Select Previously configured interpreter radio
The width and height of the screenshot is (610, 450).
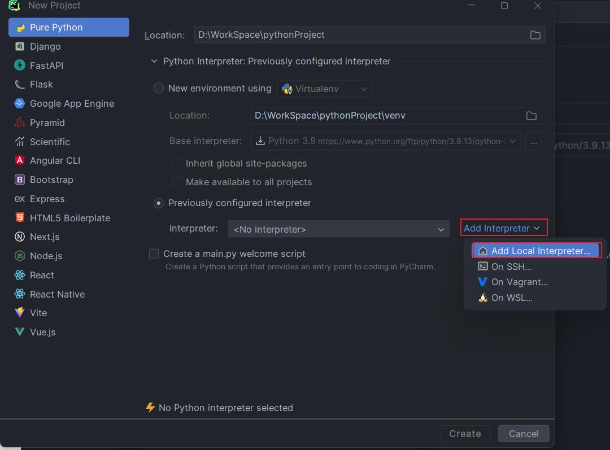point(159,203)
